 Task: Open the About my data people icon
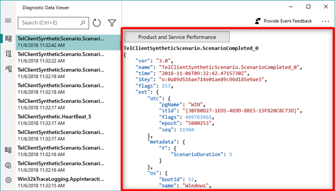(x=8, y=69)
